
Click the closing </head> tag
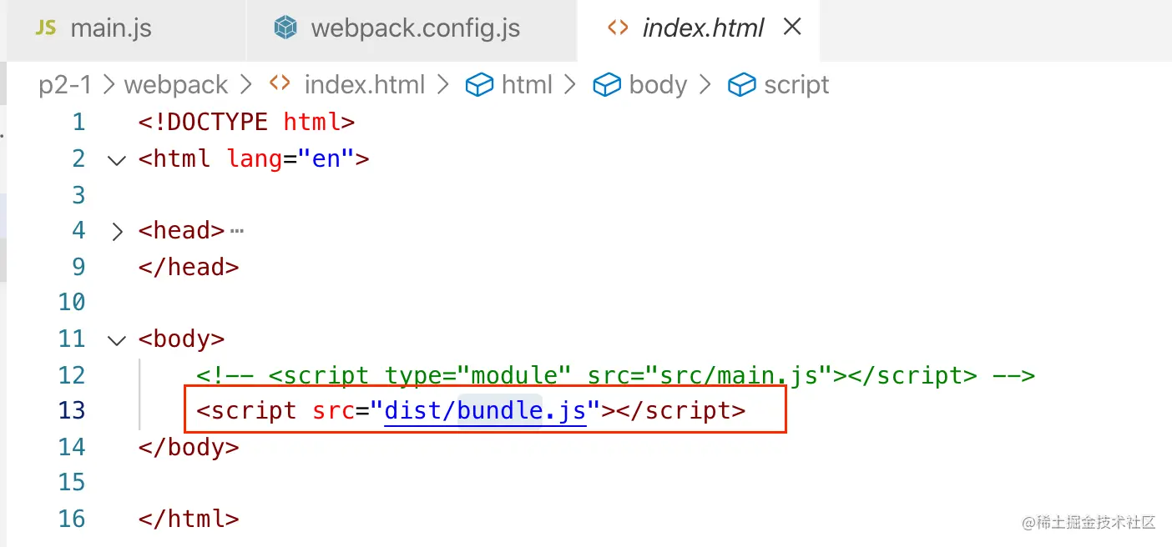(x=189, y=267)
